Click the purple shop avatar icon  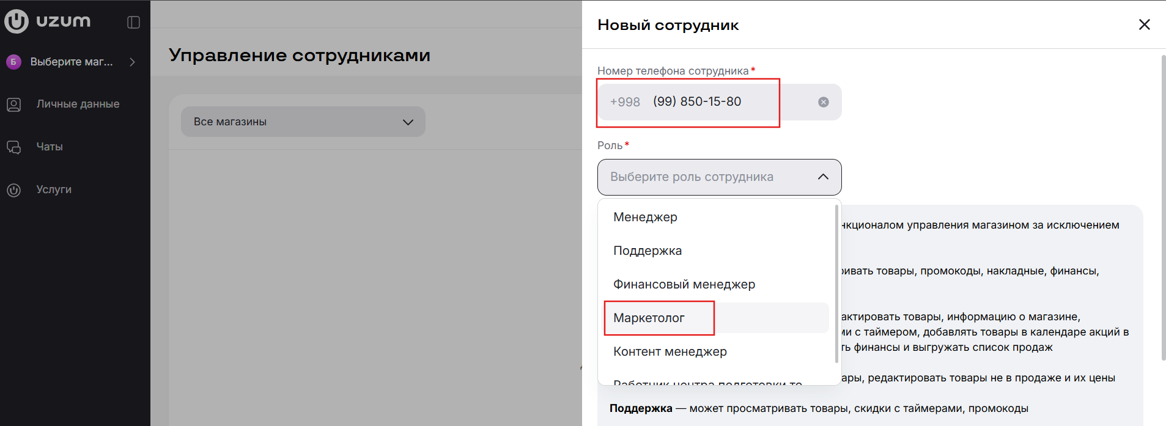(x=13, y=62)
